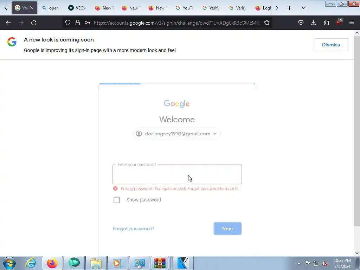Click the taskbar clock showing 10:23 PM
This screenshot has height=270, width=360.
tap(342, 263)
